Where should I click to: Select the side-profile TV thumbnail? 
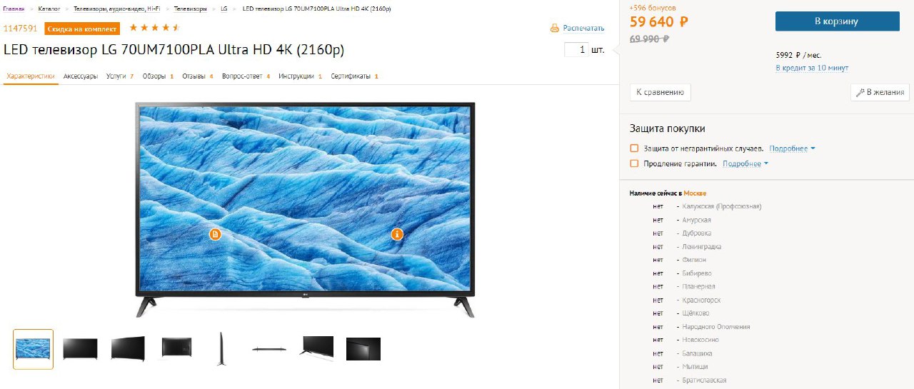coord(221,349)
